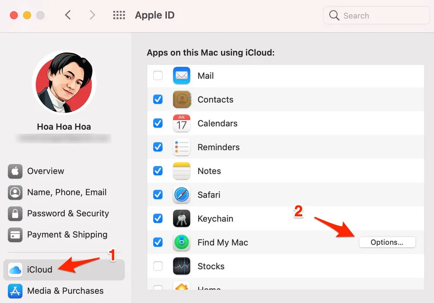This screenshot has height=303, width=434.
Task: Open Find My Mac Options button
Action: (387, 243)
